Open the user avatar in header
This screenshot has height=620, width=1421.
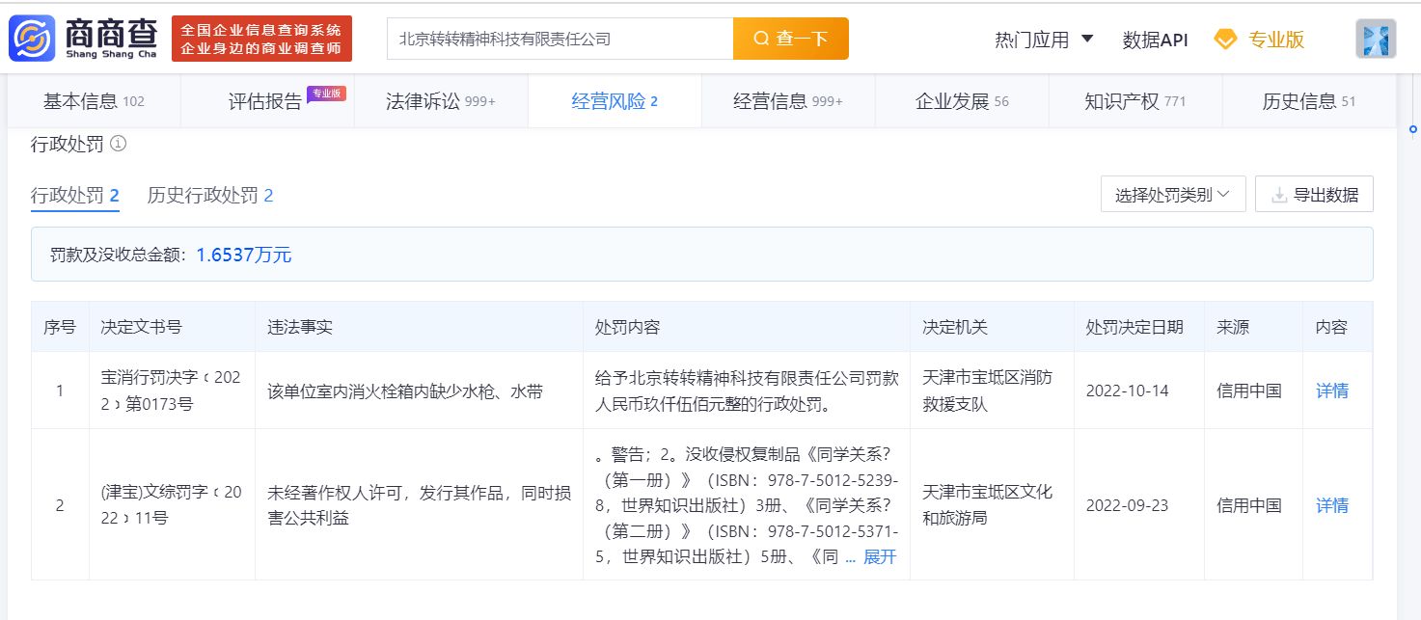pyautogui.click(x=1376, y=39)
